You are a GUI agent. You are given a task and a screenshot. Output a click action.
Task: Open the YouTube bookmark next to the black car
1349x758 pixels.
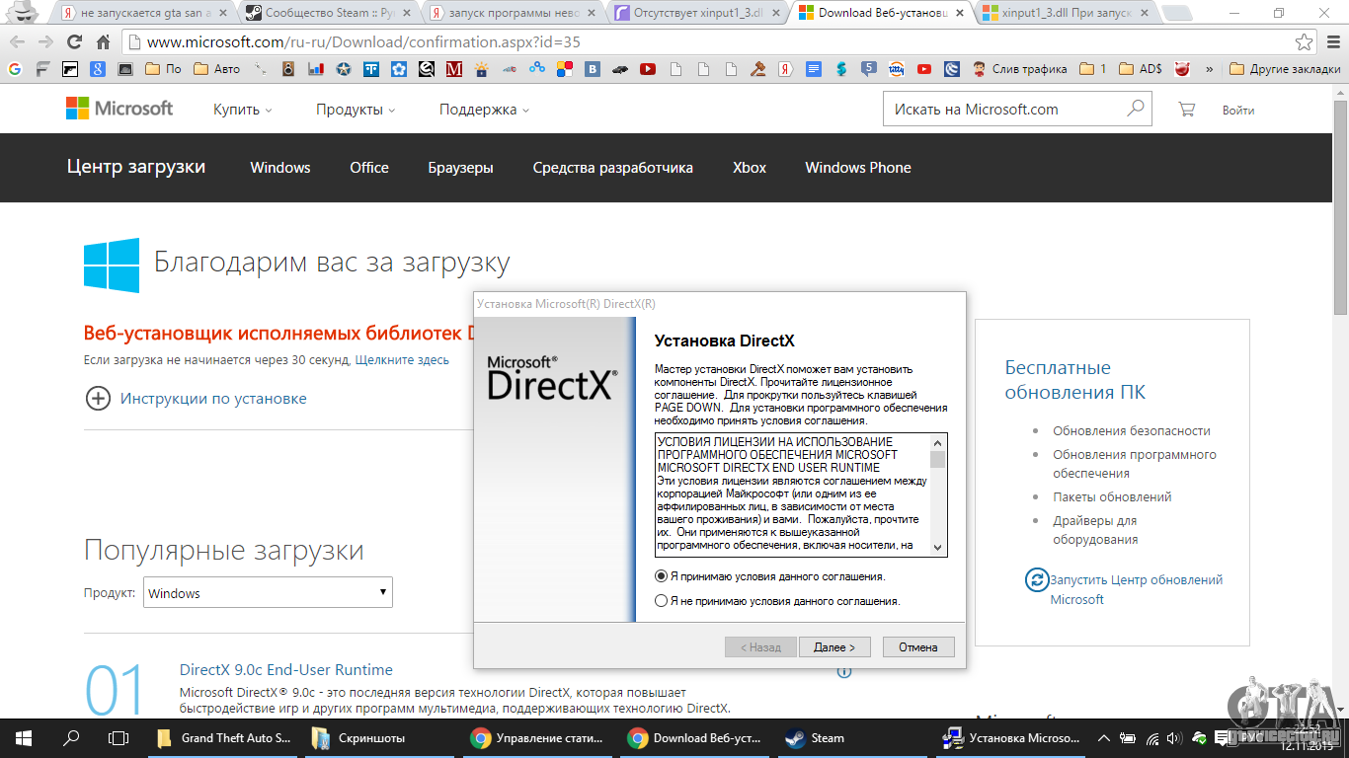point(648,69)
